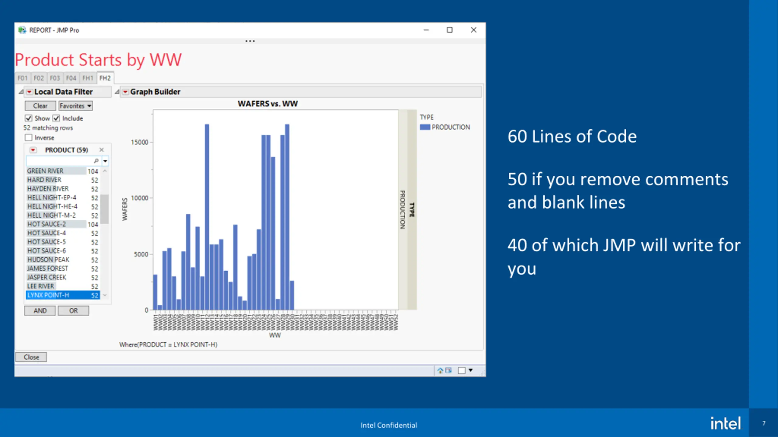Viewport: 778px width, 437px height.
Task: Open the Favorites dropdown
Action: pos(75,106)
